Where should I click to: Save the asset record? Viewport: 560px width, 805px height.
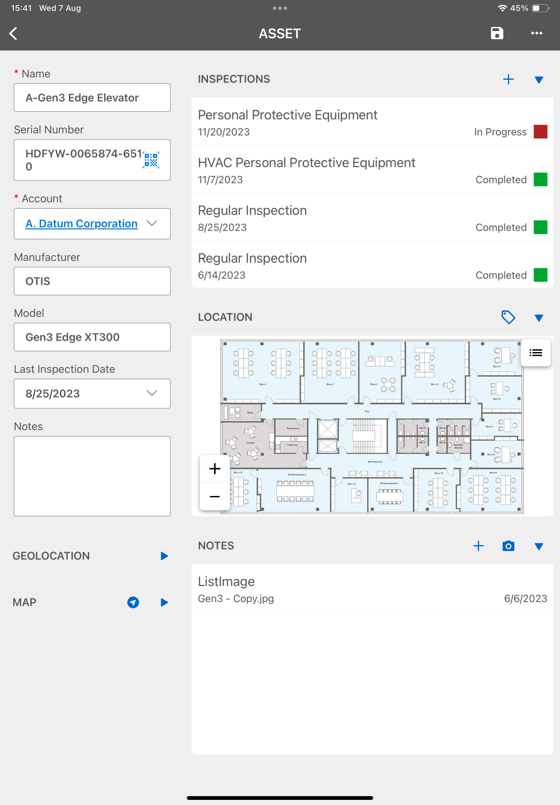pyautogui.click(x=497, y=33)
